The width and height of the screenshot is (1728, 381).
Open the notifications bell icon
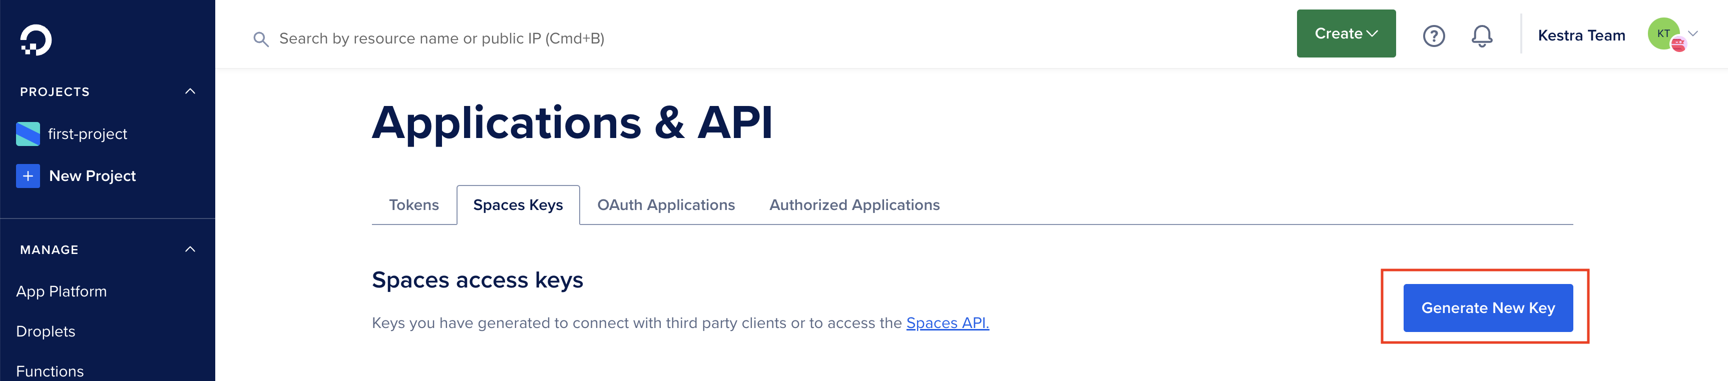(x=1481, y=35)
